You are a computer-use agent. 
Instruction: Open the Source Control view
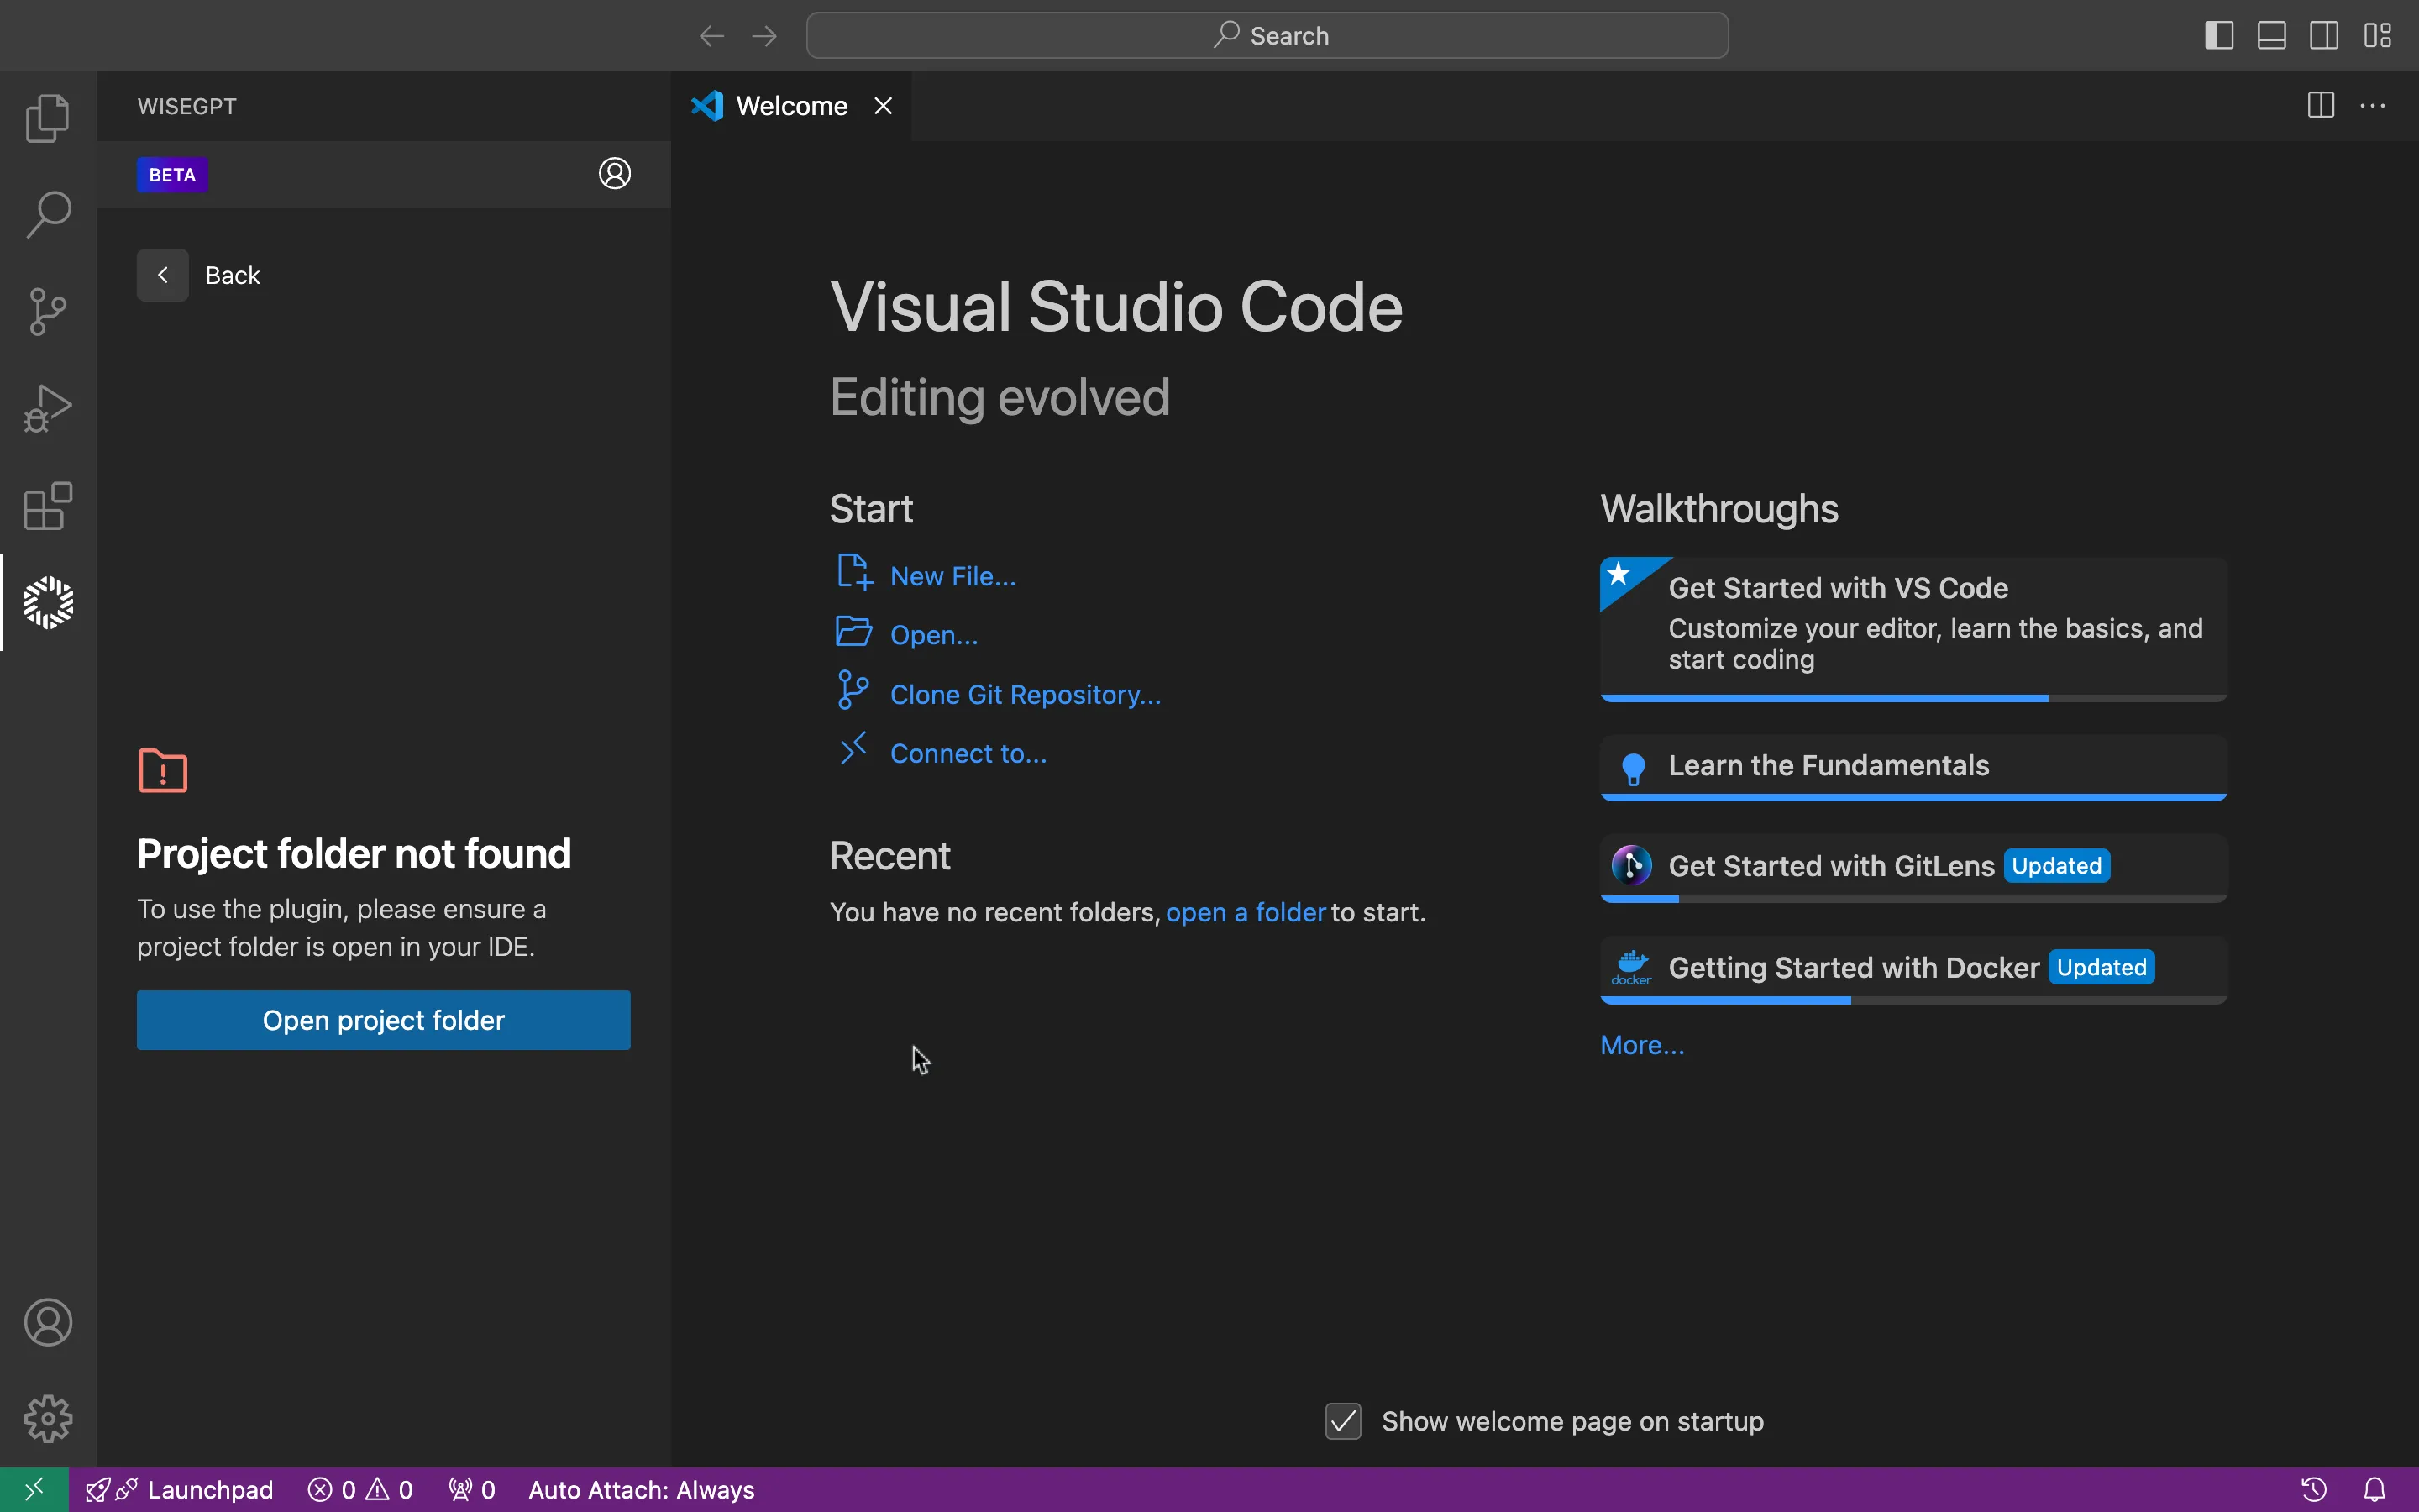point(48,312)
